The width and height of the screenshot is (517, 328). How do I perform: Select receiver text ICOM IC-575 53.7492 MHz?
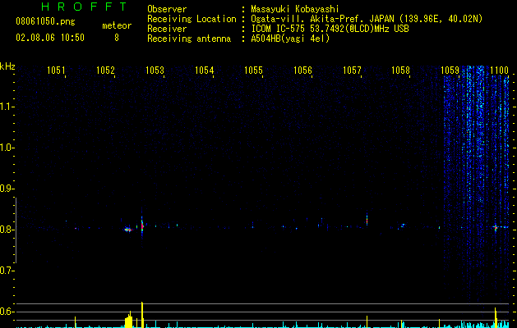(330, 29)
